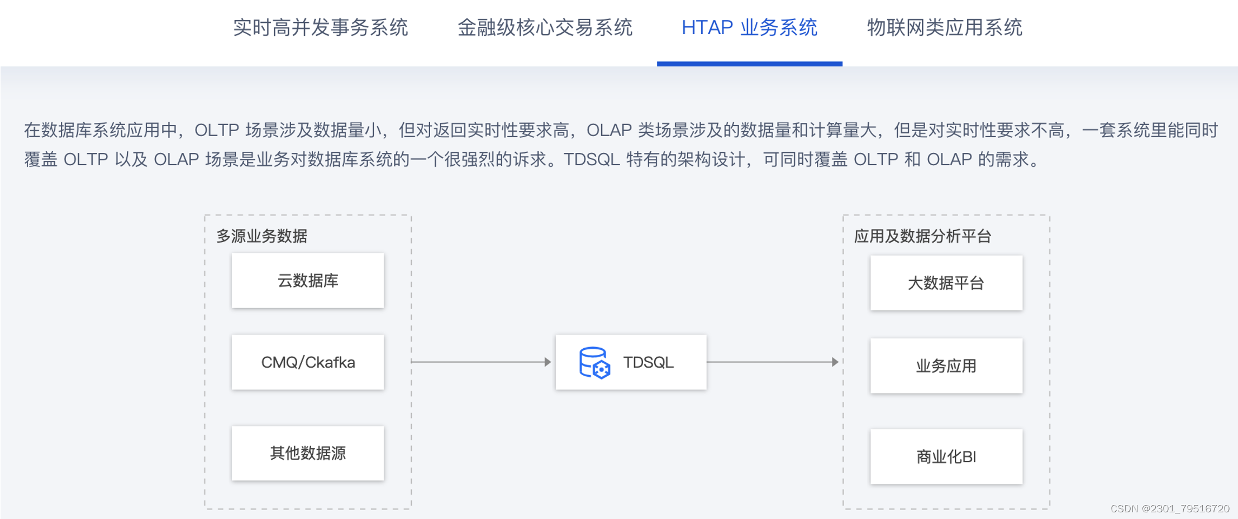Switch to 实时高并发事务系统 tab
The height and width of the screenshot is (519, 1238).
pyautogui.click(x=320, y=27)
